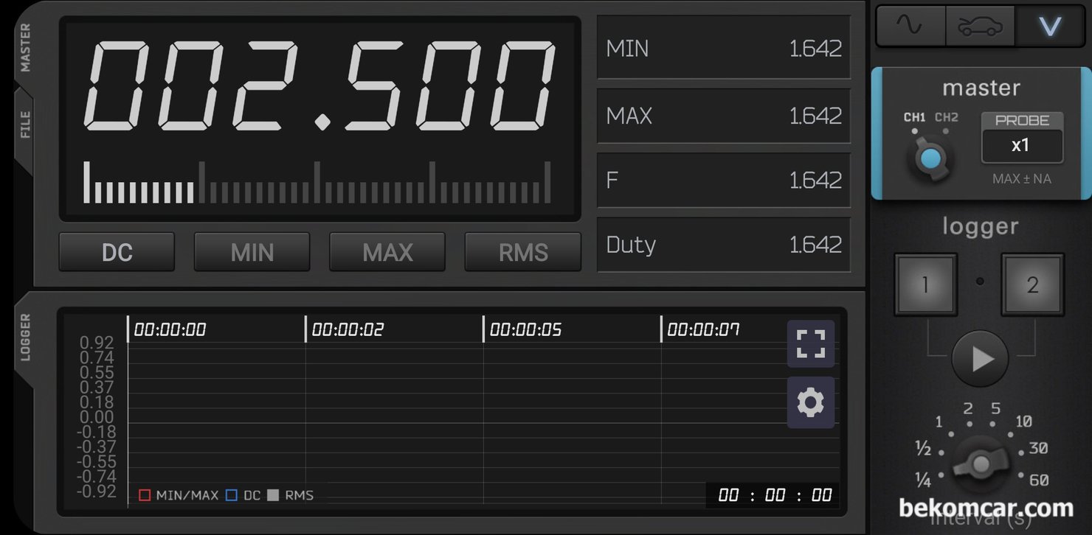
Task: Toggle logger channel 1 button
Action: (925, 284)
